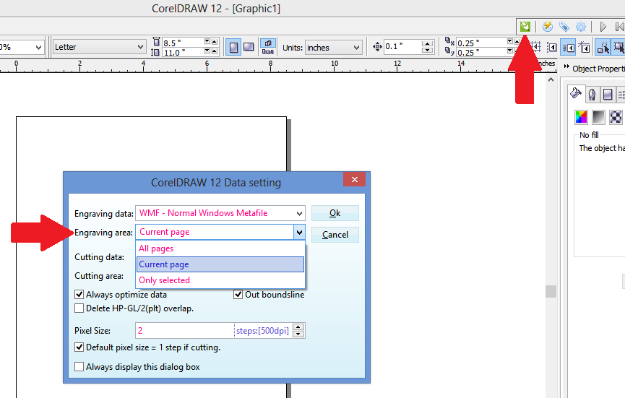Open the Fill tab in Object Properties
This screenshot has height=398, width=625.
point(576,93)
